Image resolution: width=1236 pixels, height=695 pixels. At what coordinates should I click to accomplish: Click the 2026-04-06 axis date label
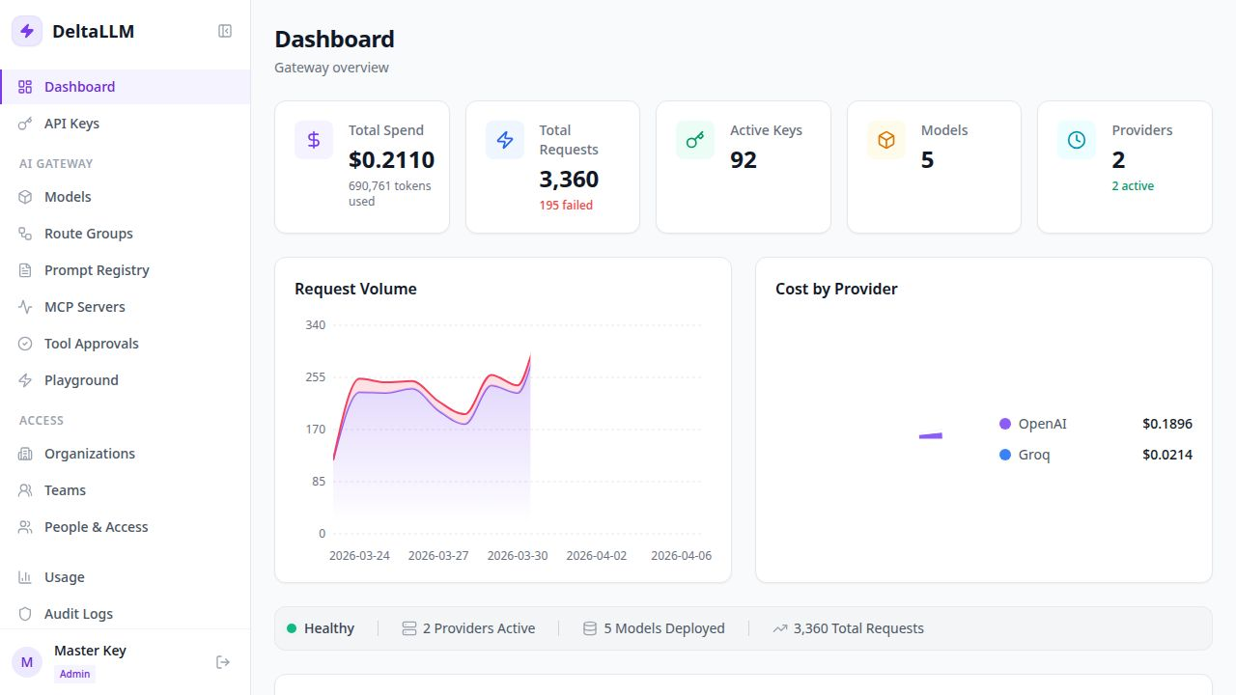(x=681, y=555)
